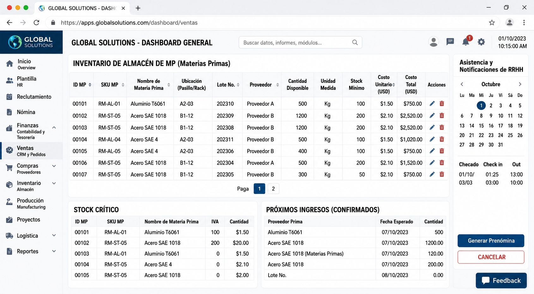The image size is (534, 294).
Task: Click the browser address bar URL
Action: point(129,23)
